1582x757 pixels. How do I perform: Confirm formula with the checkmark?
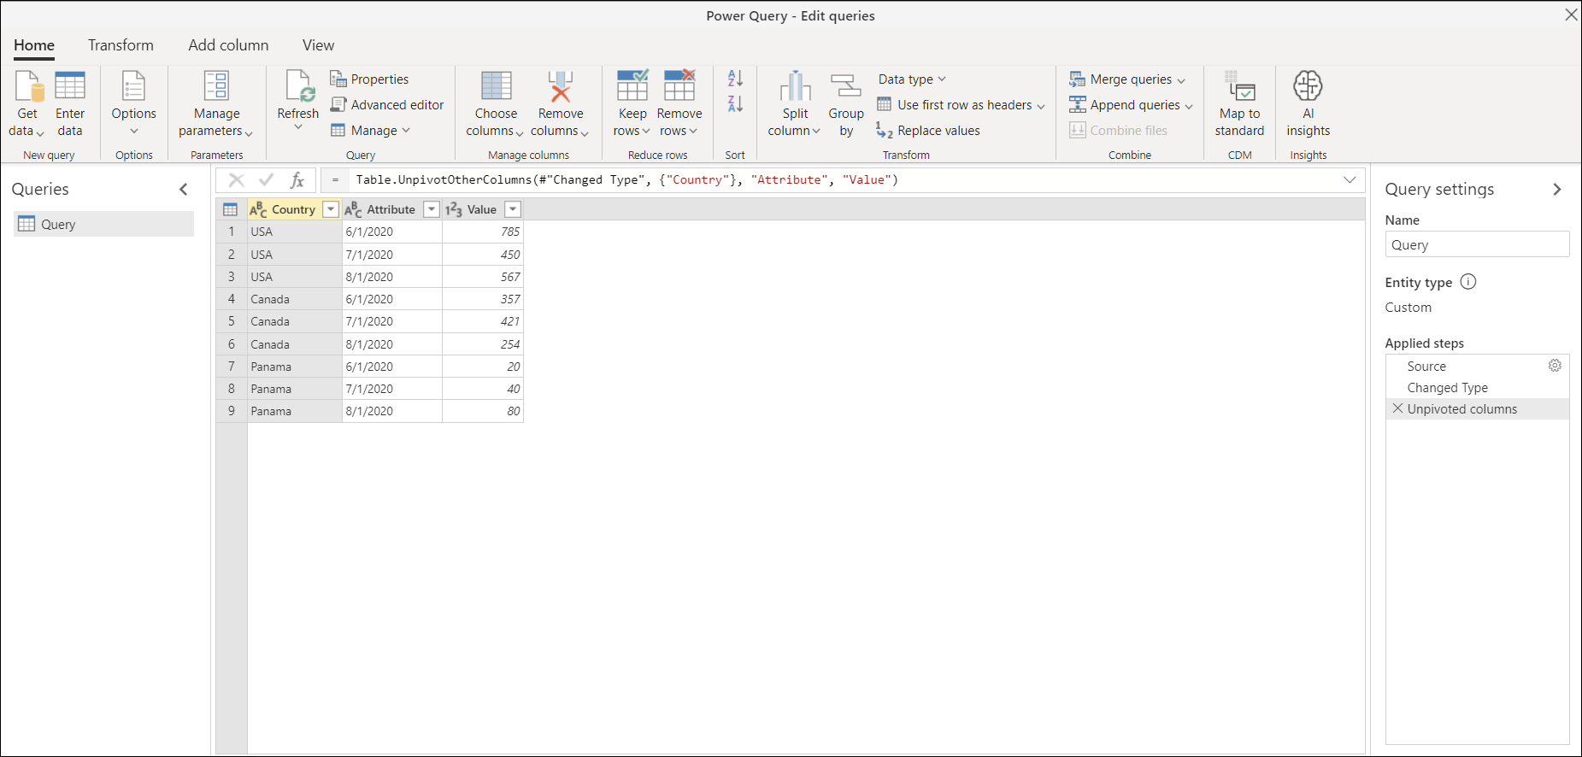click(x=266, y=179)
